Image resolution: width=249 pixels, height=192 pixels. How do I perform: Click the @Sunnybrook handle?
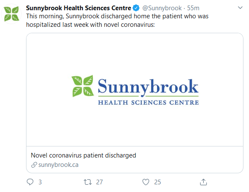162,8
